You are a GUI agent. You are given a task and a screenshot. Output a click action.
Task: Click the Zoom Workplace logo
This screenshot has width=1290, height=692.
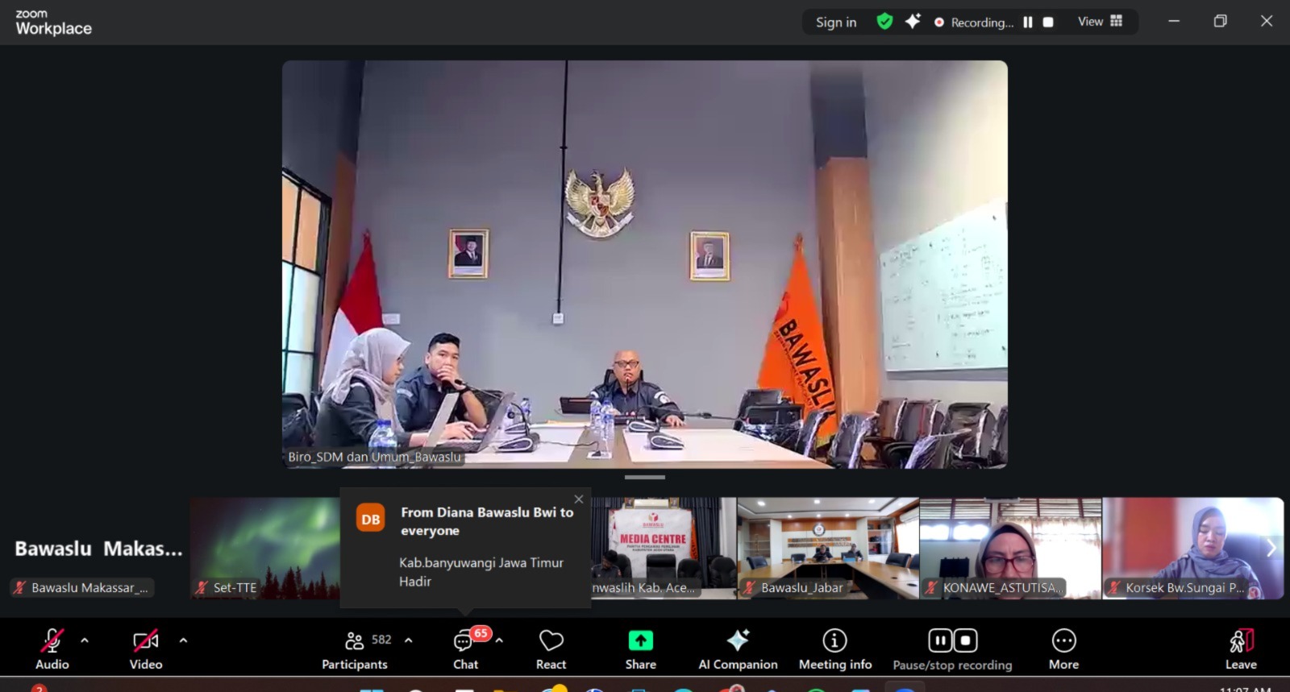click(53, 23)
